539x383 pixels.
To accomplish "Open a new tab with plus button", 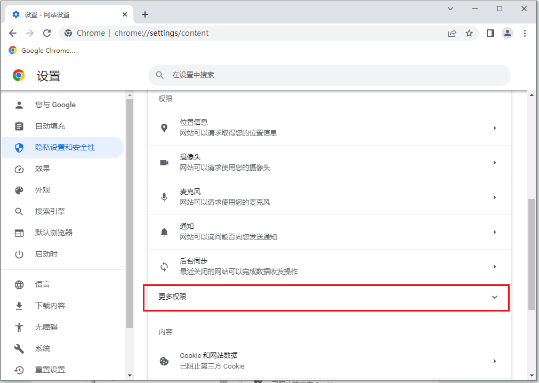I will [145, 14].
